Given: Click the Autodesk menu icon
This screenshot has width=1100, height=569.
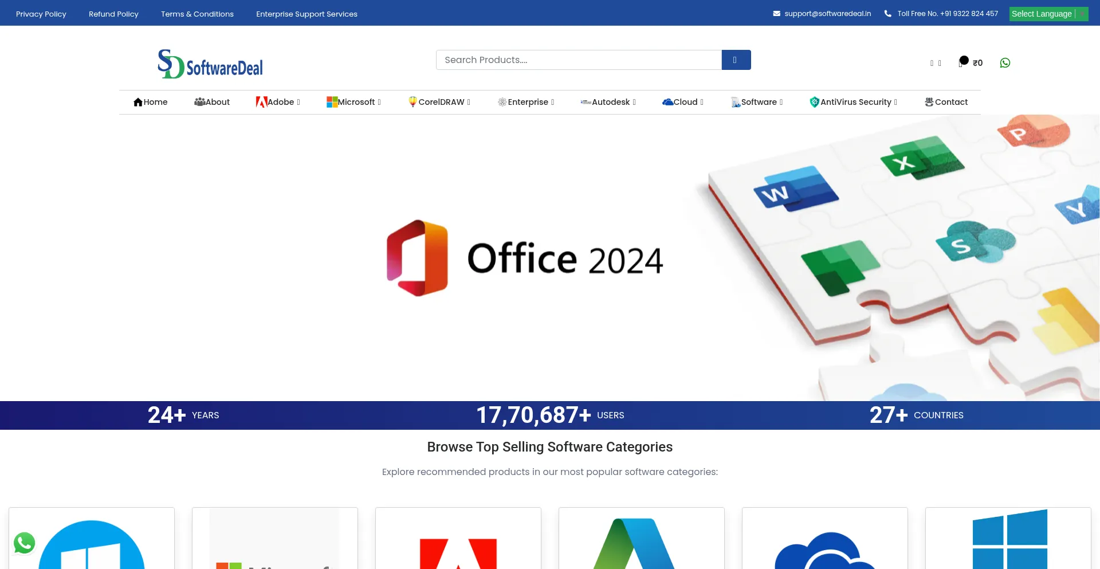Looking at the screenshot, I should tap(586, 102).
